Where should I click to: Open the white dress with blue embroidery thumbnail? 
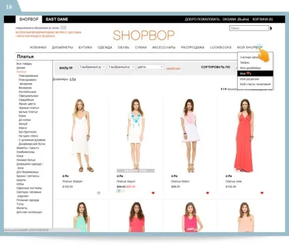pyautogui.click(x=136, y=135)
